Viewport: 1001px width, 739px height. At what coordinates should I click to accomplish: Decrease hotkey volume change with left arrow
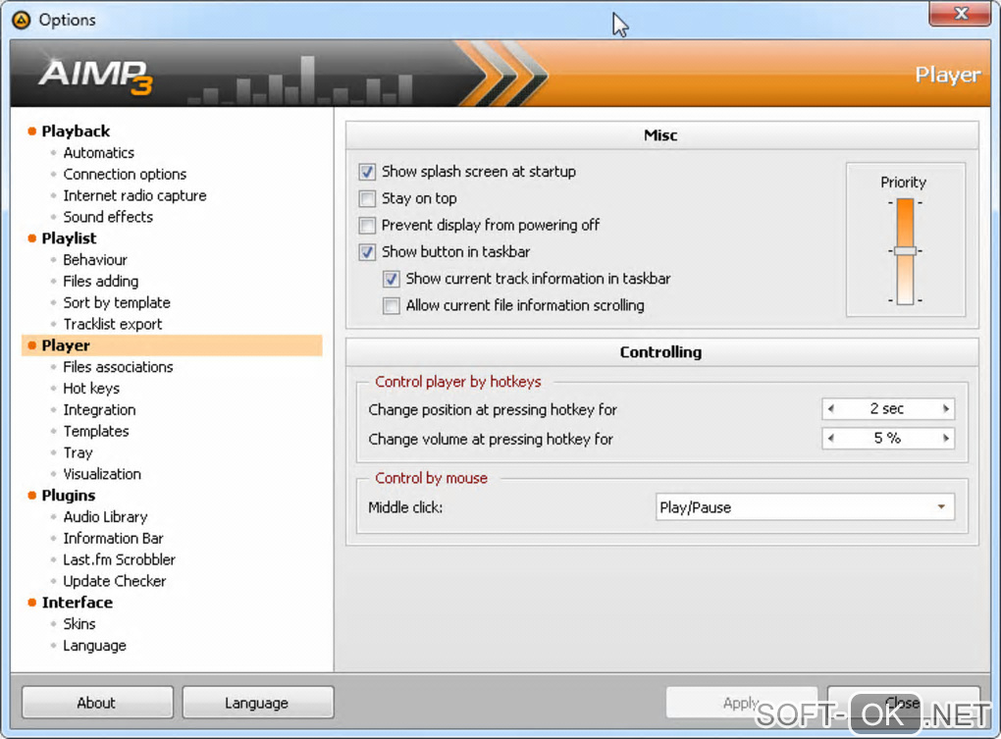[x=830, y=438]
